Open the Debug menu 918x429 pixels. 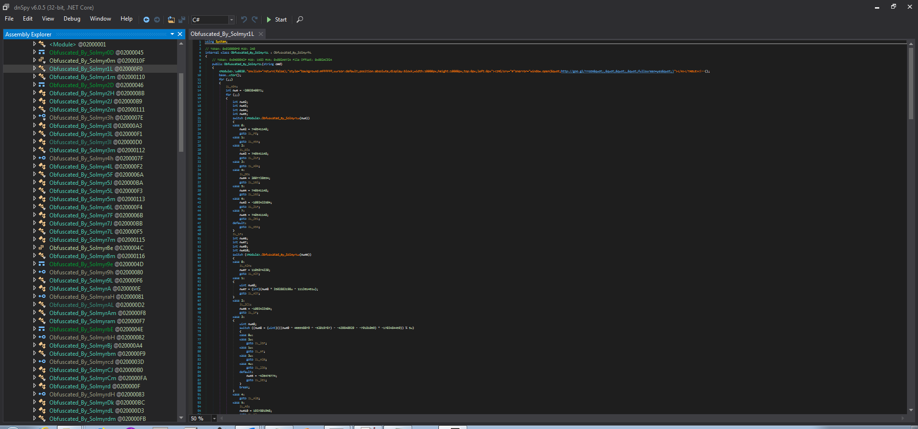[72, 19]
